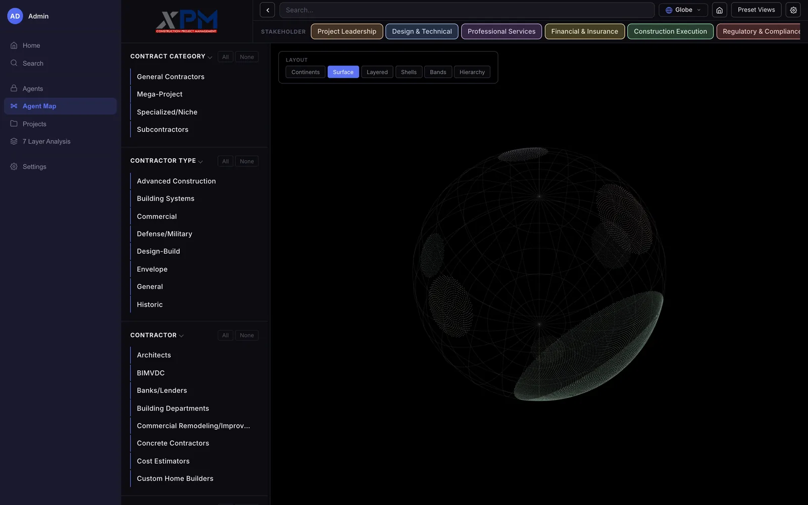The image size is (808, 505).
Task: Open Agents page in sidebar
Action: point(60,88)
